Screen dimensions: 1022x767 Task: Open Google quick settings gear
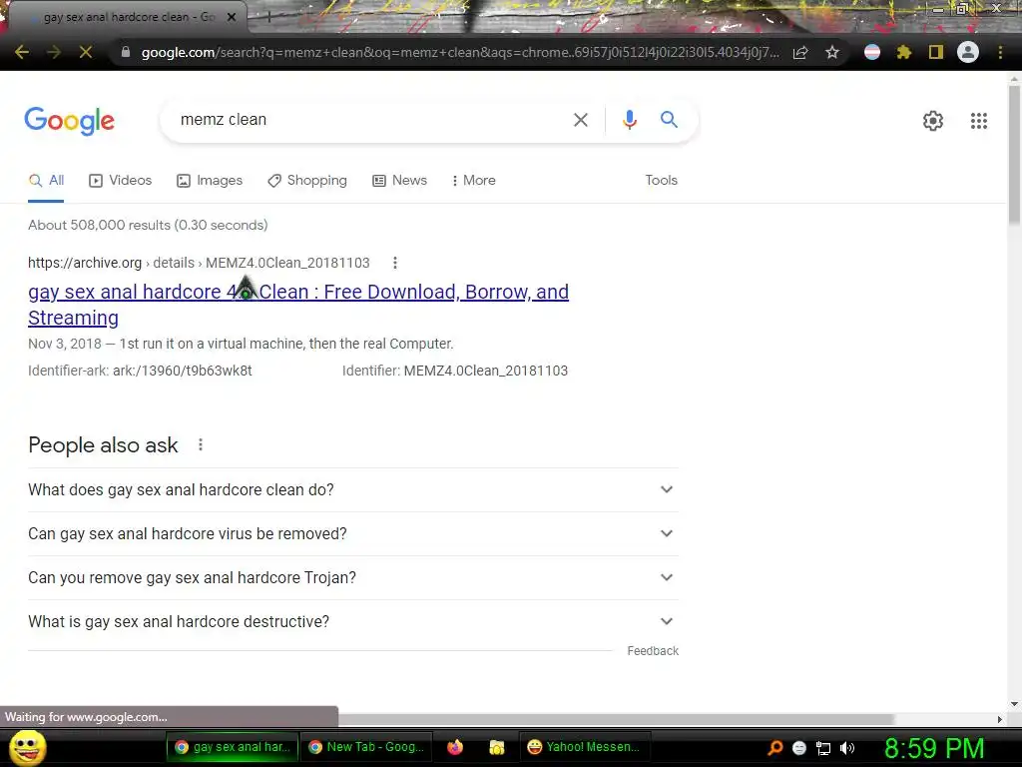tap(933, 121)
